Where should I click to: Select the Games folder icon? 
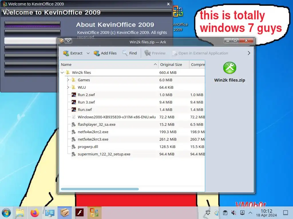[x=74, y=80]
